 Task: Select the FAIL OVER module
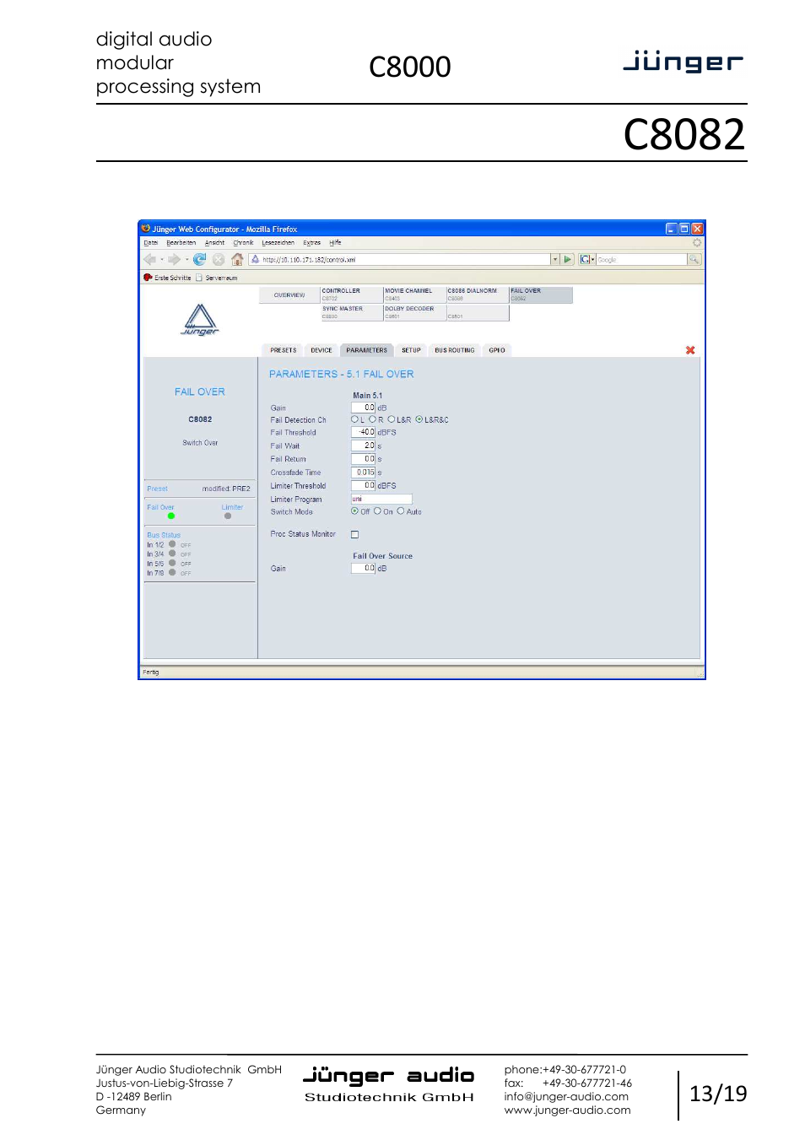tap(541, 294)
